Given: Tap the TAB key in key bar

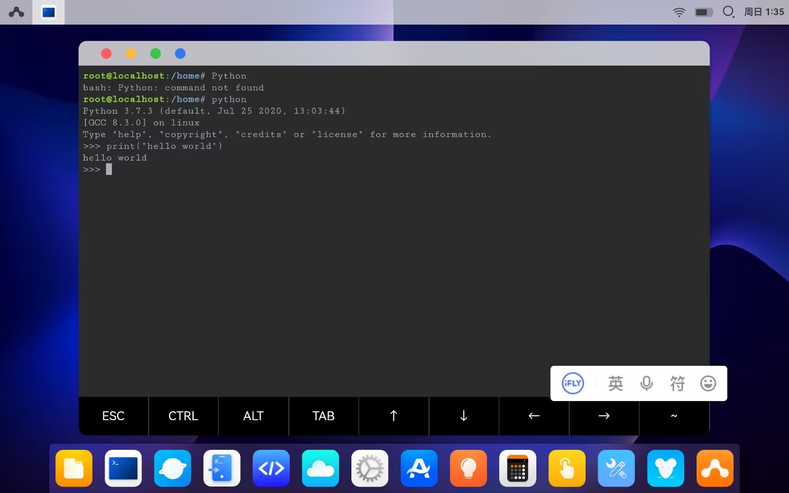Looking at the screenshot, I should (x=324, y=416).
